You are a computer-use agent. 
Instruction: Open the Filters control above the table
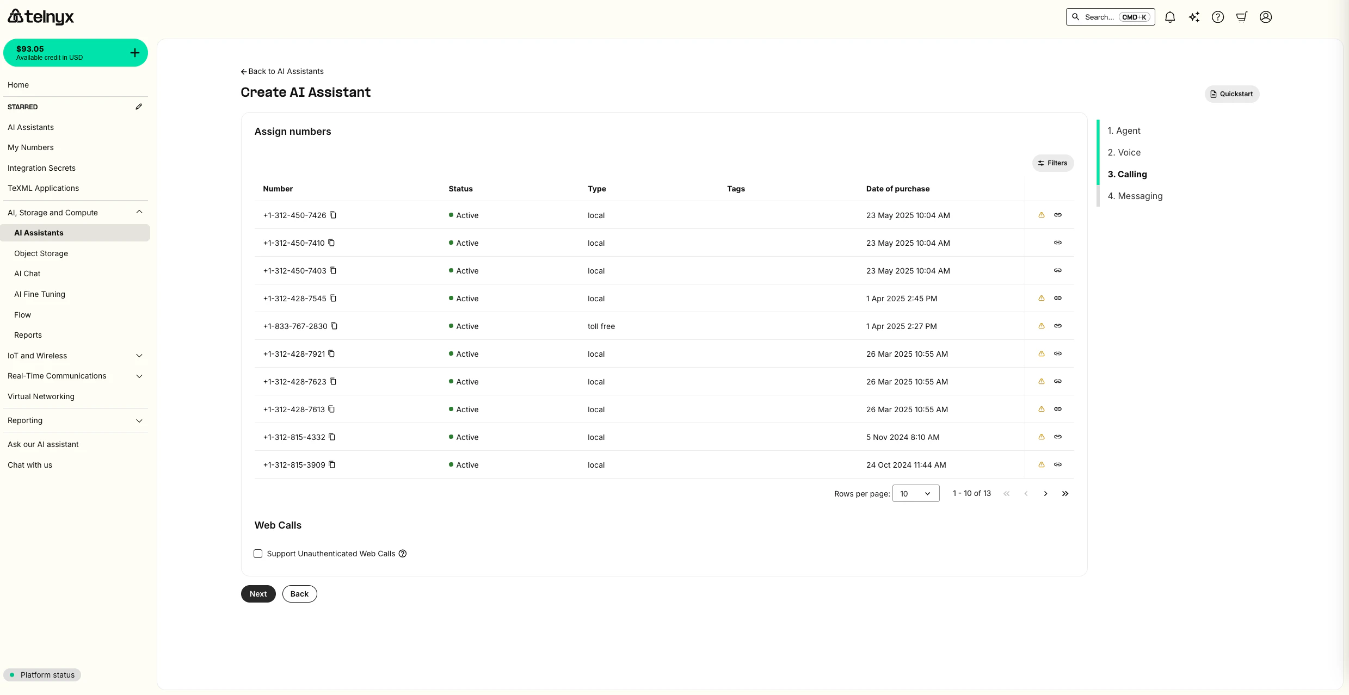pyautogui.click(x=1052, y=163)
